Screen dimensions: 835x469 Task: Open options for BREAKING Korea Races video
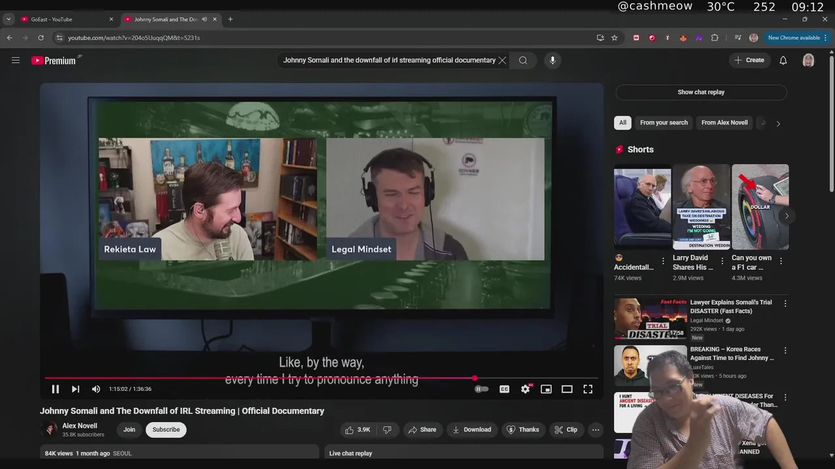[785, 350]
